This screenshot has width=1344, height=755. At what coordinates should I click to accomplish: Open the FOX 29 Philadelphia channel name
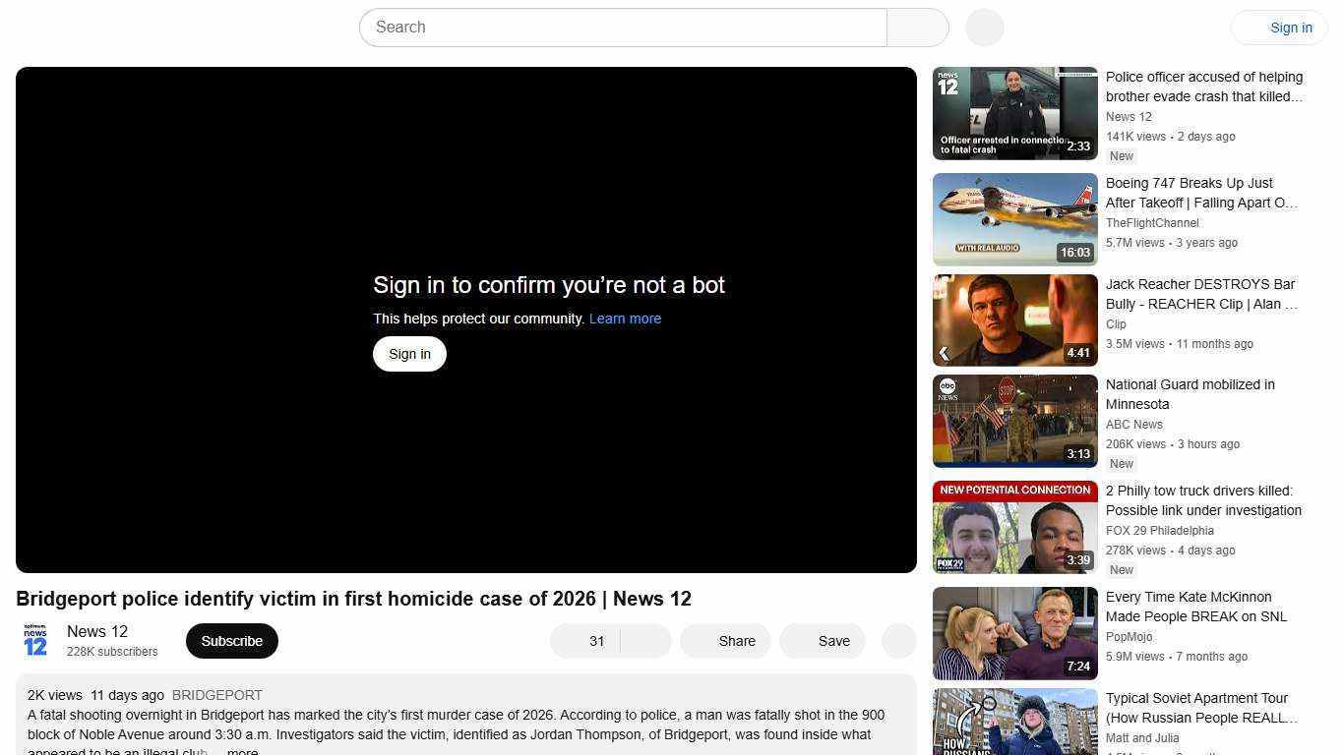(1159, 531)
